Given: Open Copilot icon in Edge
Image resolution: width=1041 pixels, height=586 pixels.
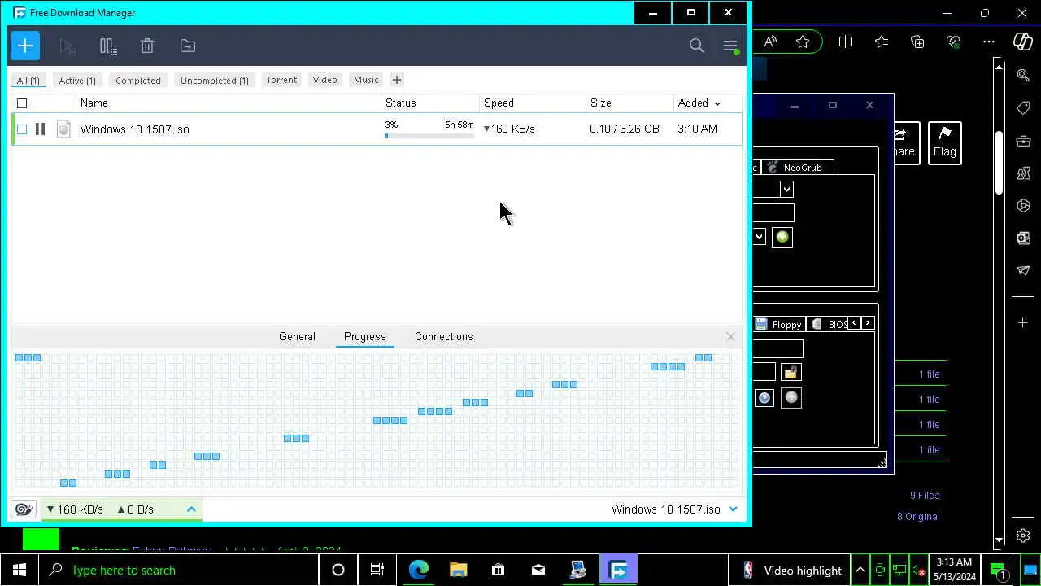Looking at the screenshot, I should tap(1023, 42).
